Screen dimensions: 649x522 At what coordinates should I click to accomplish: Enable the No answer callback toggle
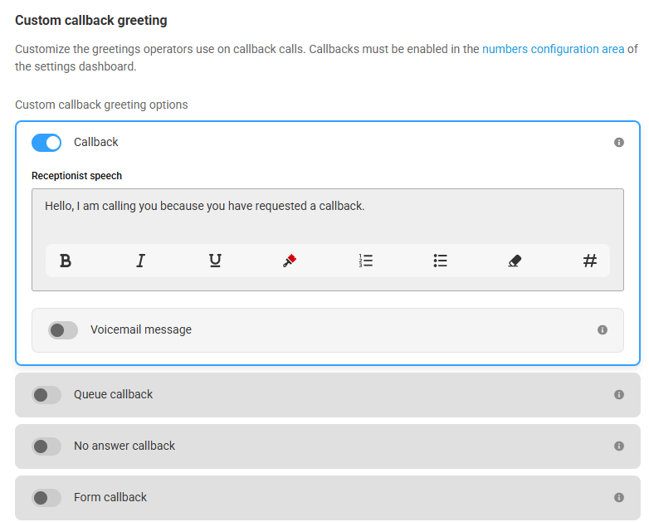[x=46, y=446]
